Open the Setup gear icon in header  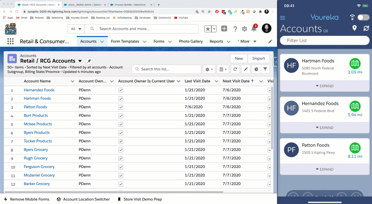[244, 29]
